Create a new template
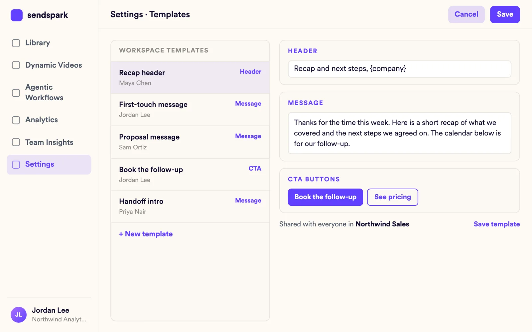 [x=146, y=234]
